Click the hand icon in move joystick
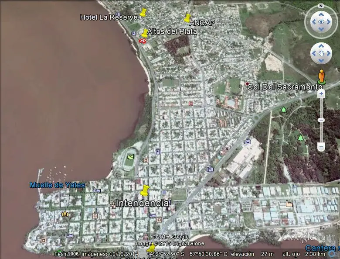 click(x=321, y=53)
